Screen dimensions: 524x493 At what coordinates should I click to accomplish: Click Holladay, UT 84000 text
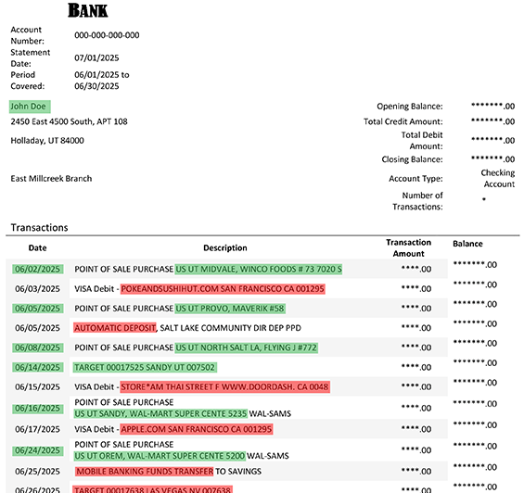click(47, 141)
